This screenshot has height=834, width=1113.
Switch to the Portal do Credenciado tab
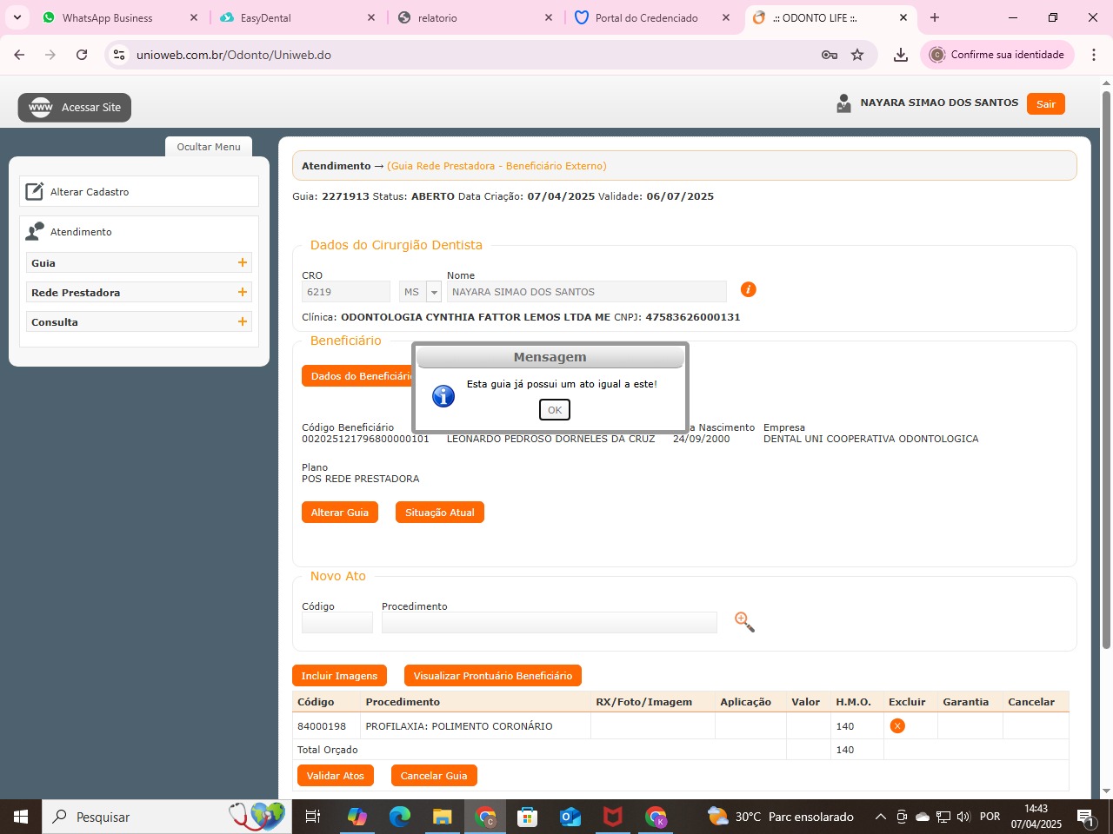coord(646,17)
